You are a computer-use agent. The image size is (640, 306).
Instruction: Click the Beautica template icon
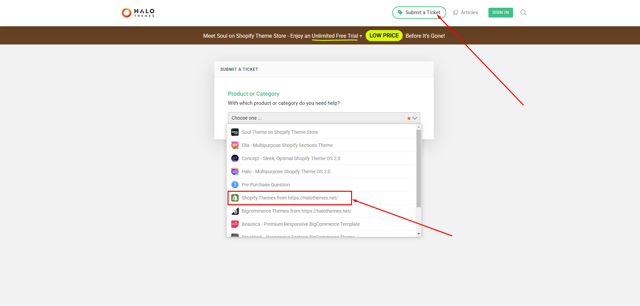click(235, 224)
